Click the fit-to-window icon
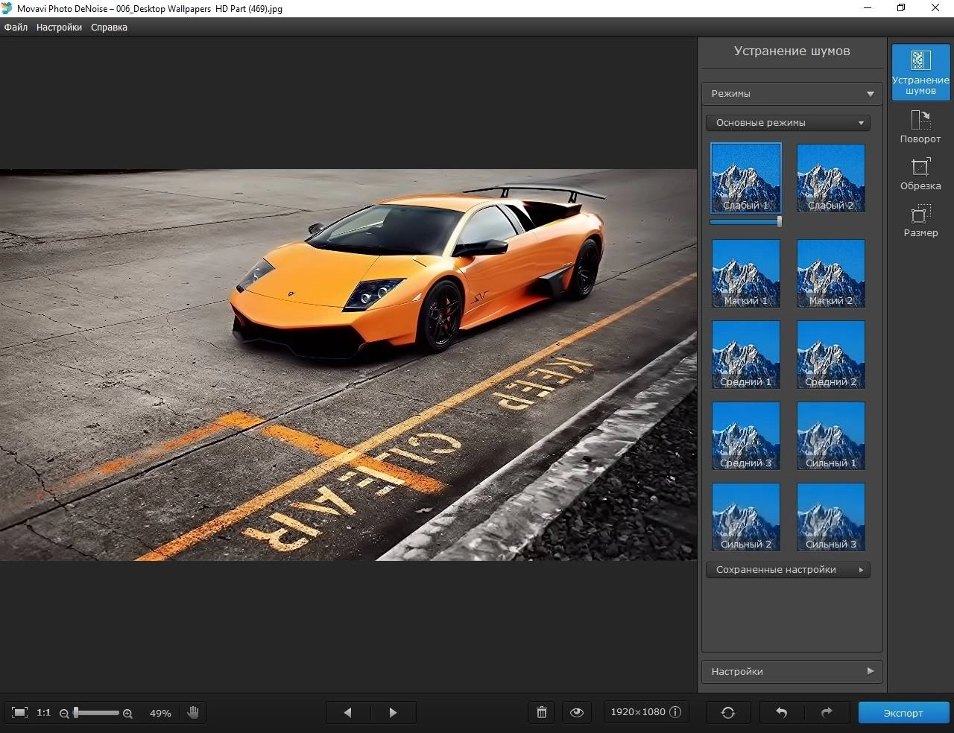Viewport: 954px width, 733px height. click(20, 713)
